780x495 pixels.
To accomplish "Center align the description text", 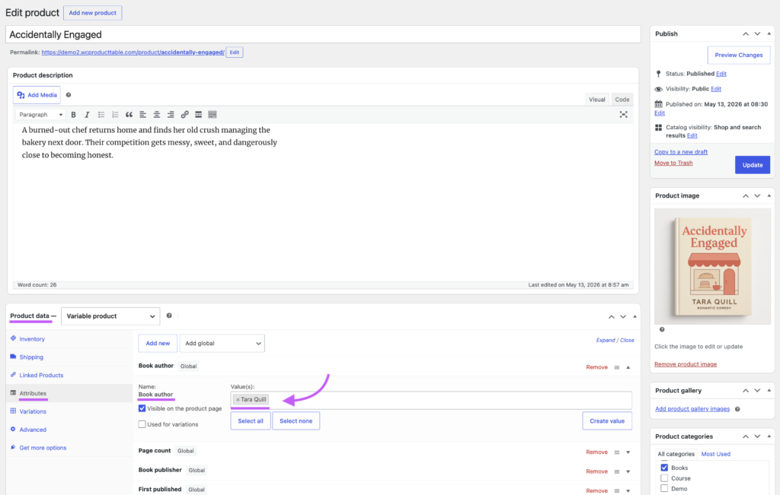I will click(157, 115).
